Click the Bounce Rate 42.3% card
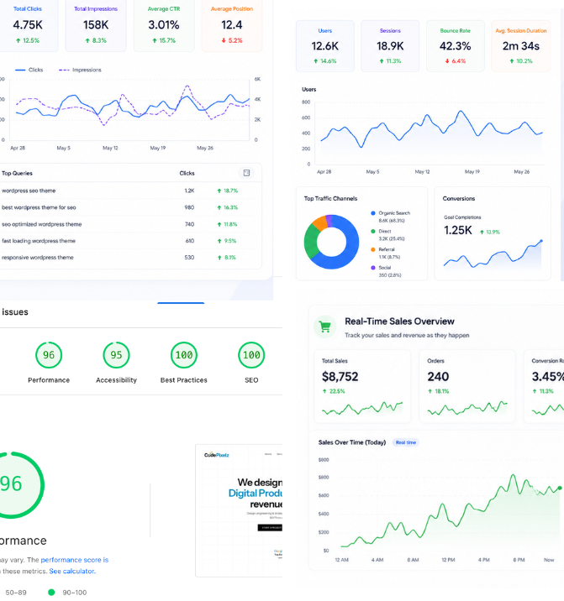Image resolution: width=564 pixels, height=601 pixels. (456, 46)
